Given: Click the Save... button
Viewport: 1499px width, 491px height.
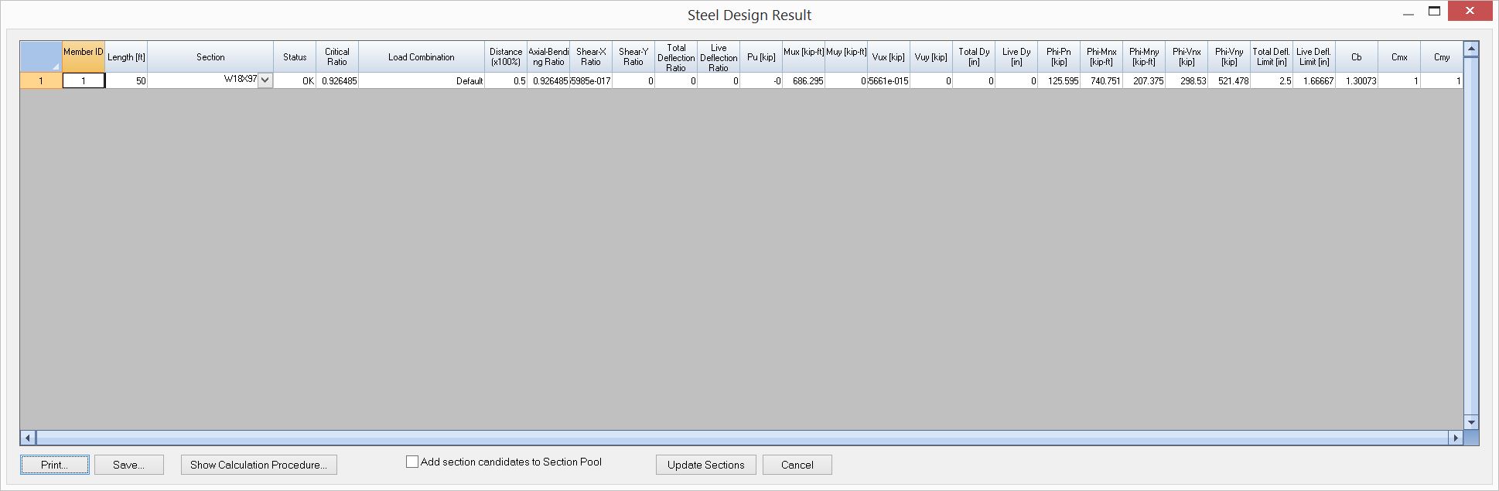Looking at the screenshot, I should coord(128,465).
